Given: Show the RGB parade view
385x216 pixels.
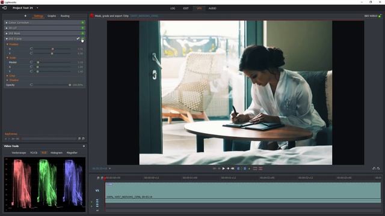Looking at the screenshot, I should pyautogui.click(x=44, y=152).
